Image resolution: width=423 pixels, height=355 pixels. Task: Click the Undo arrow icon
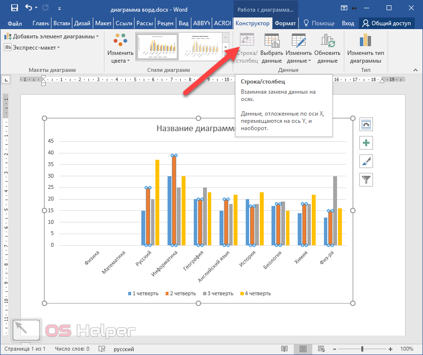point(28,8)
